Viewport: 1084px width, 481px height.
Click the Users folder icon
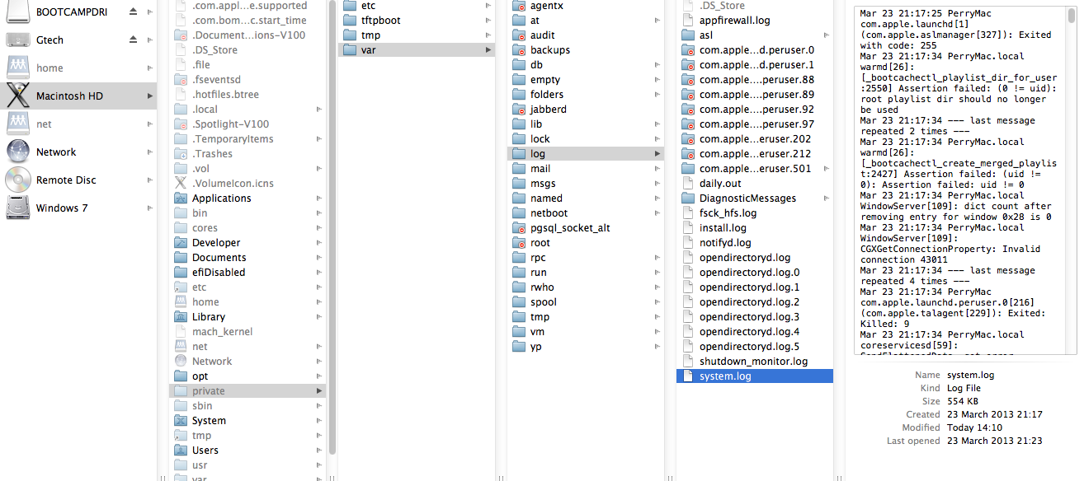tap(181, 450)
